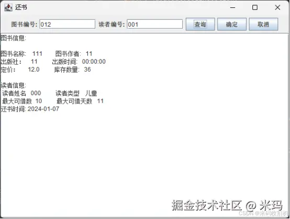Viewport: 290px width, 219px height.
Task: Select the 图书作者: label
Action: 68,54
